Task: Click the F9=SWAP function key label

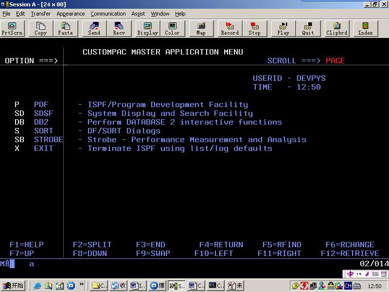Action: [153, 253]
